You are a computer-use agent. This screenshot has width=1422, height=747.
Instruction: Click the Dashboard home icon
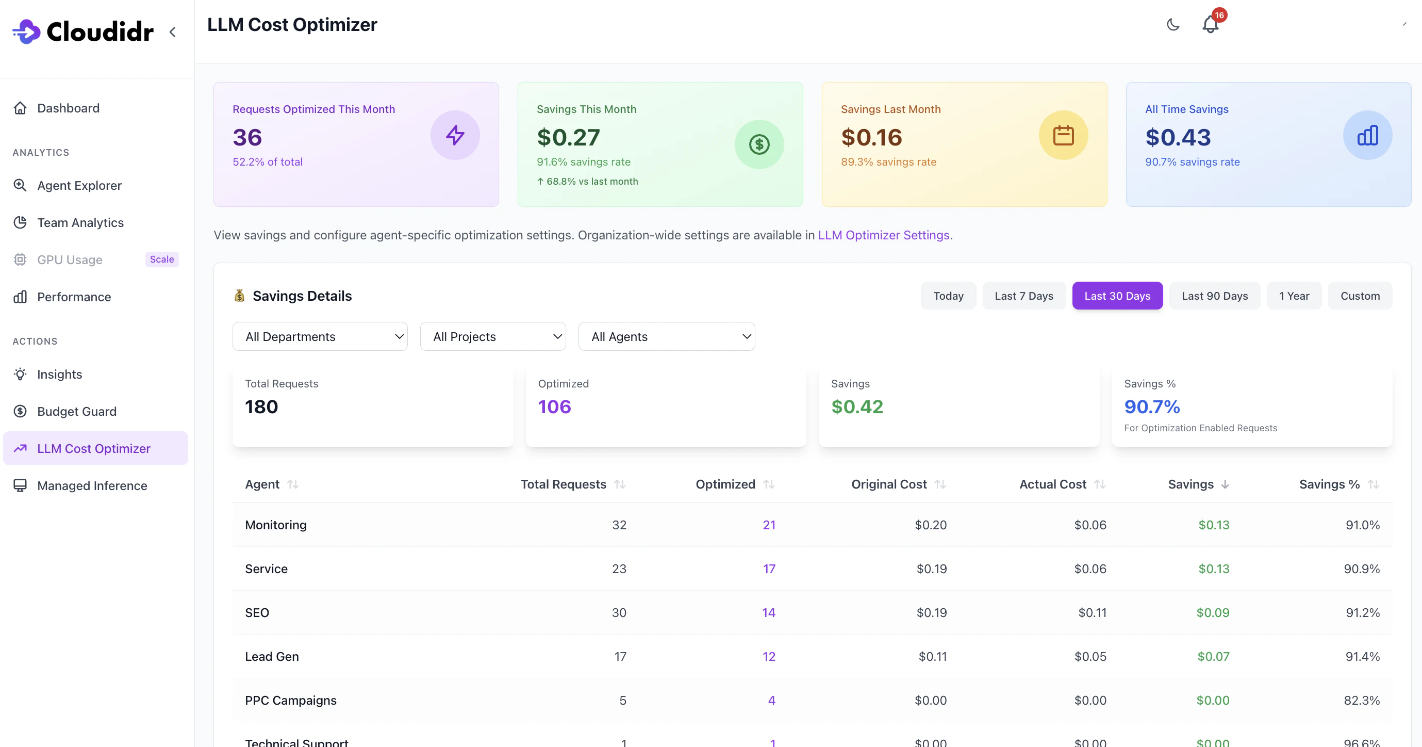point(21,108)
